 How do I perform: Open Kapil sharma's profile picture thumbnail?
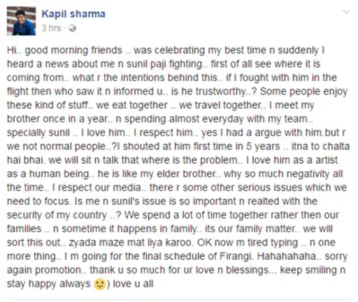(21, 21)
